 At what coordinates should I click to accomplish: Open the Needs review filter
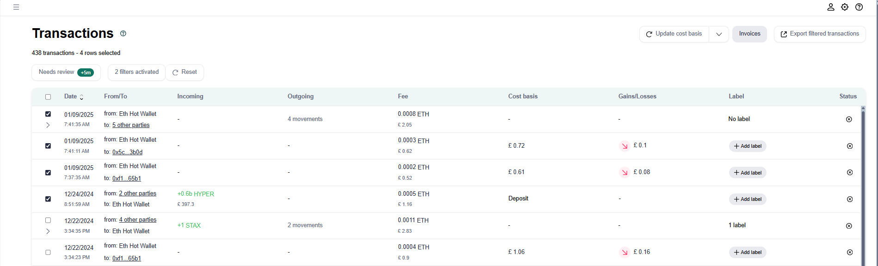coord(66,73)
